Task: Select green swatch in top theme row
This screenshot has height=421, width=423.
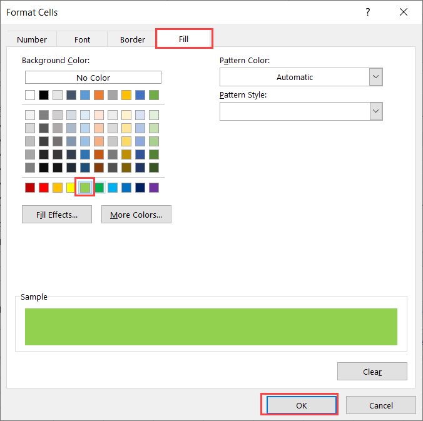Action: 154,95
